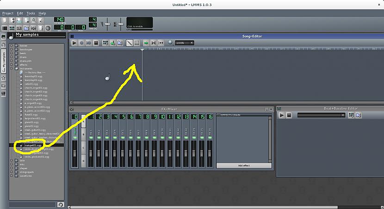Mute FX channel 16 in FX-Mixer
Viewport: 384px width, 209px height.
(210, 138)
